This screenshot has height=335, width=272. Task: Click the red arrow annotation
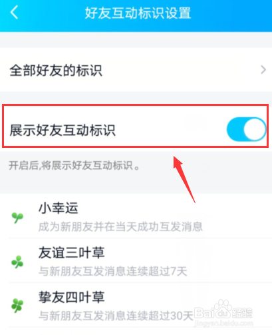pyautogui.click(x=184, y=179)
